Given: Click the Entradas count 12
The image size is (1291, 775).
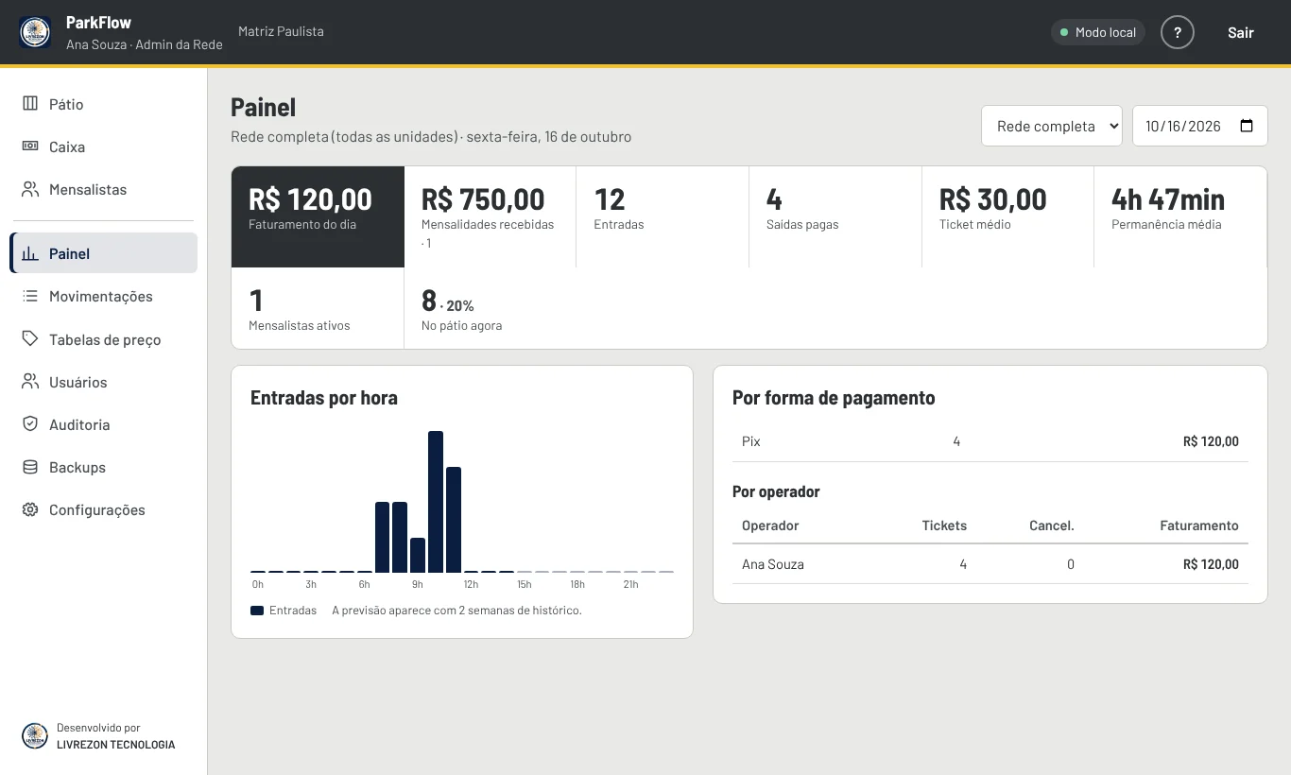Looking at the screenshot, I should pos(610,199).
